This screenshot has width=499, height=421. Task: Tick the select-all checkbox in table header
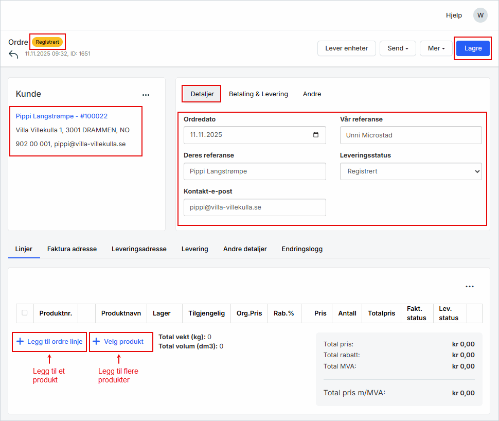[x=25, y=312]
